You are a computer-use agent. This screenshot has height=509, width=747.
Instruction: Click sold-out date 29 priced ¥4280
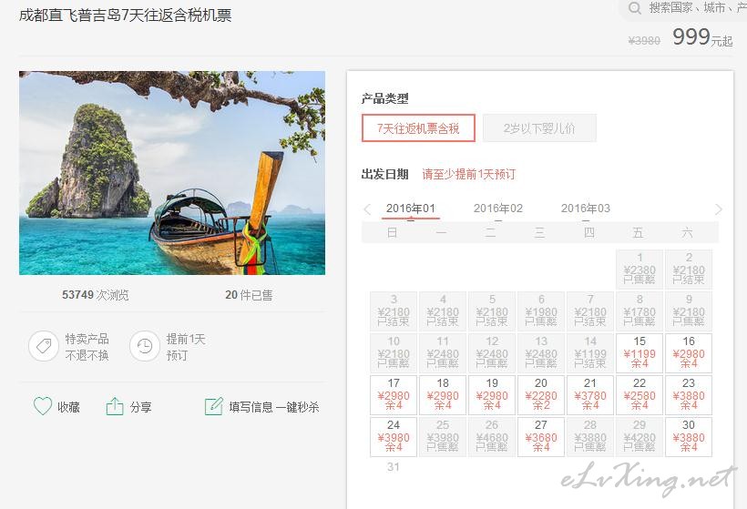(640, 437)
